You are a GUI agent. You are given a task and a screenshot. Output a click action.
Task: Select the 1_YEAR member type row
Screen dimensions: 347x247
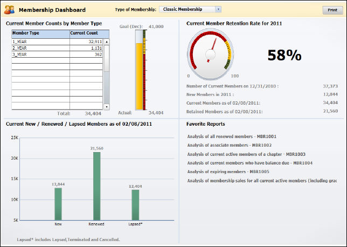click(x=40, y=41)
